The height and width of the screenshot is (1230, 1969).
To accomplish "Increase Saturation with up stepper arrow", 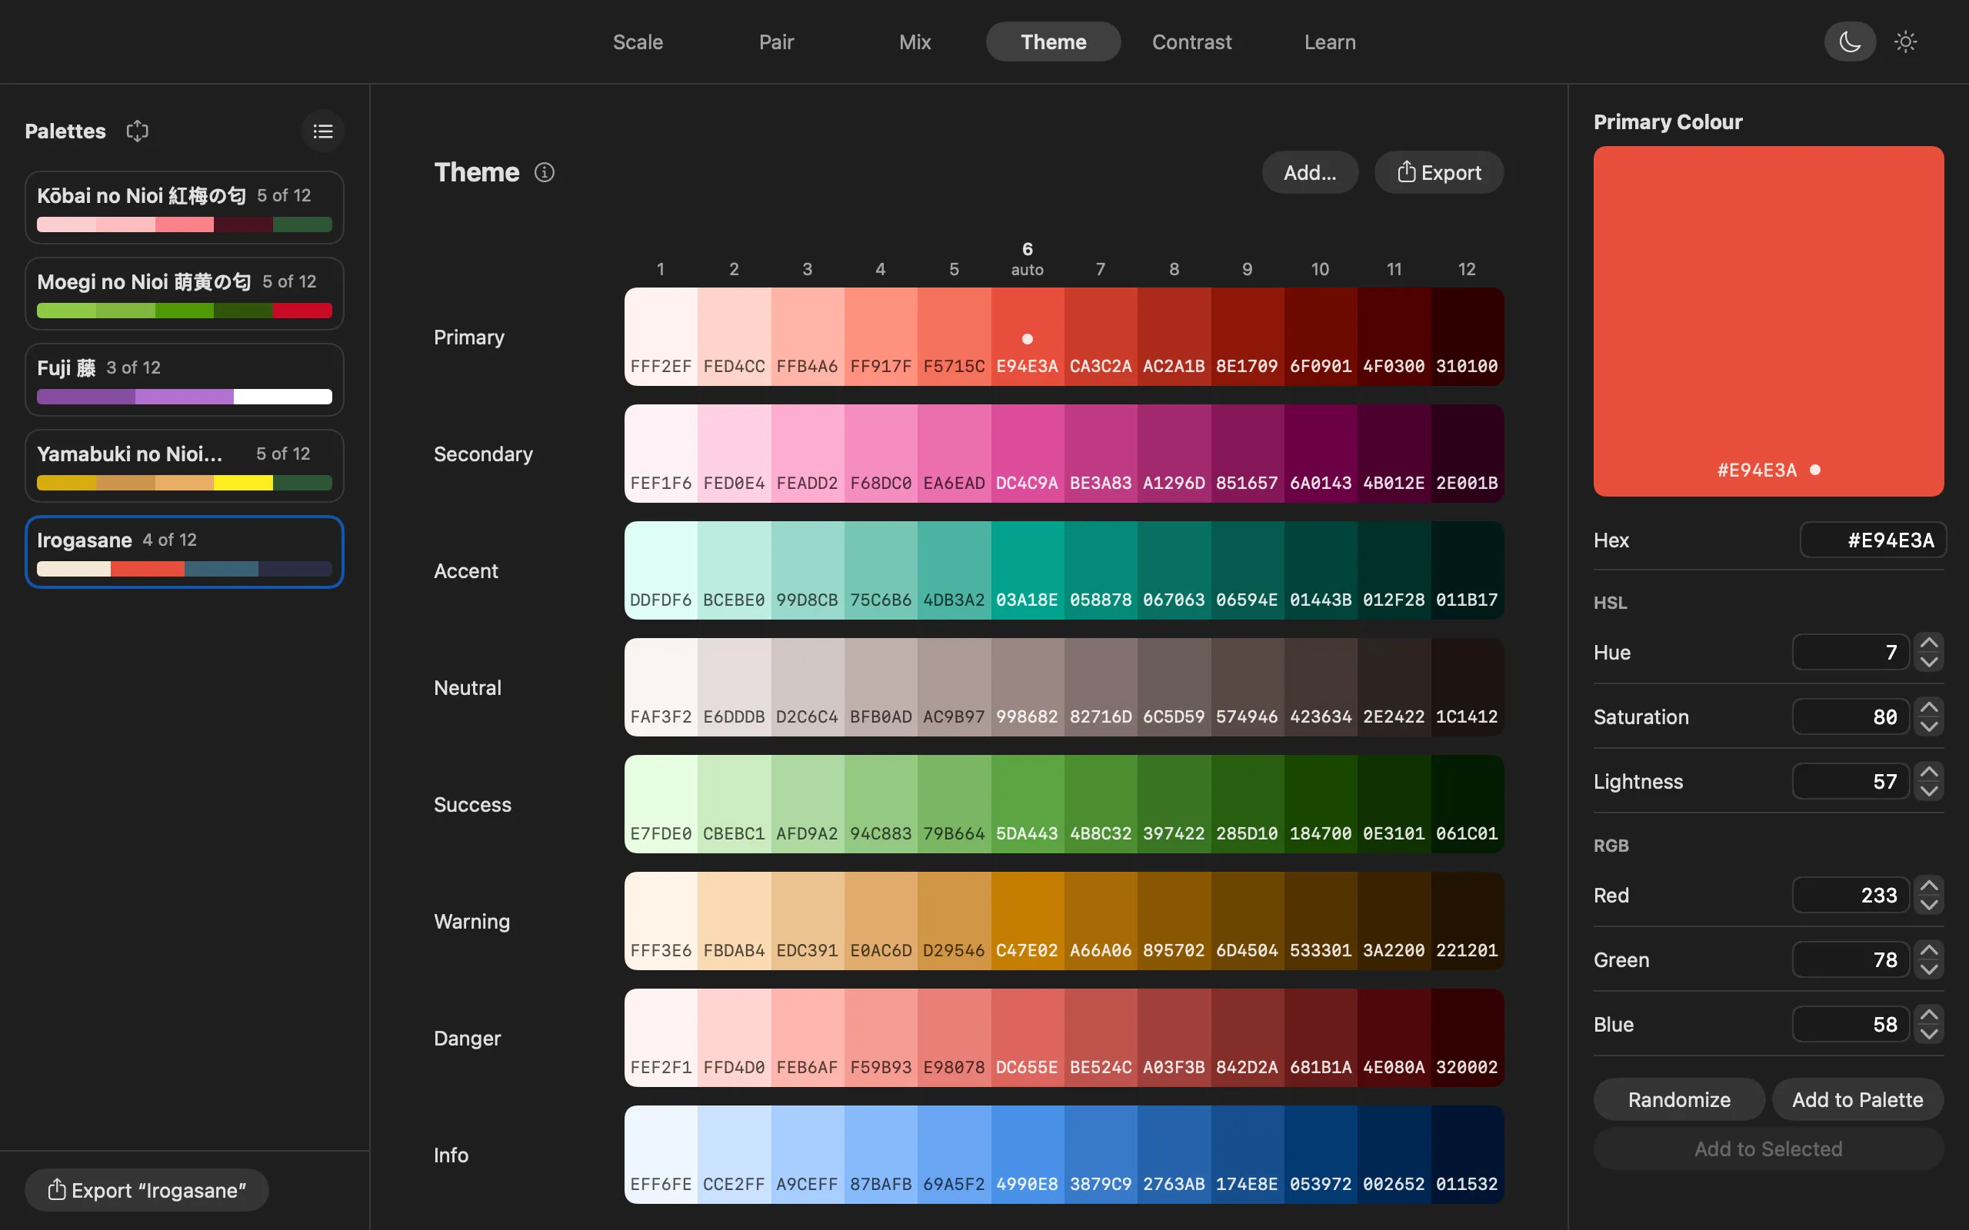I will coord(1928,707).
